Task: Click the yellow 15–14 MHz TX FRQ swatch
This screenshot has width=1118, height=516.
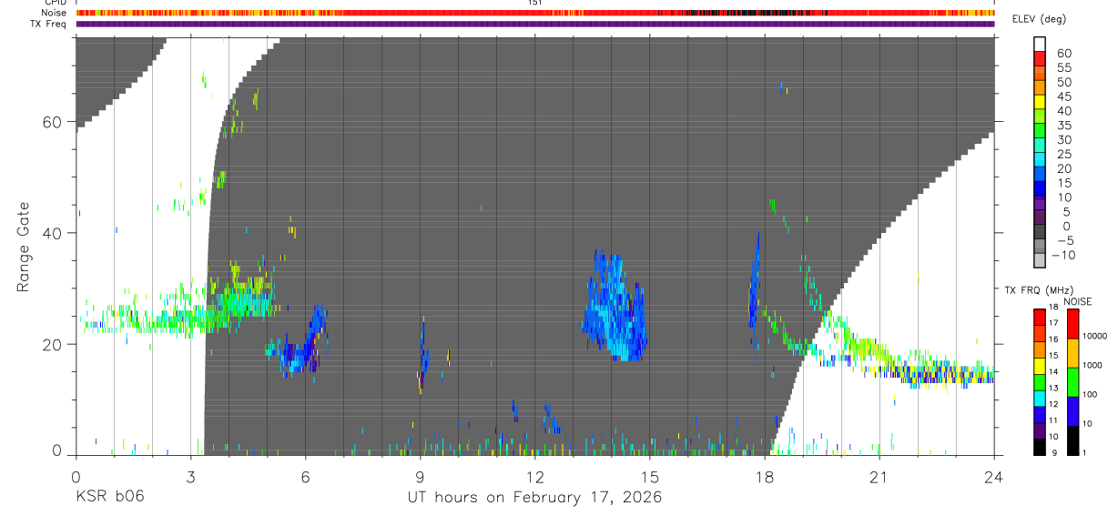Action: [1040, 364]
